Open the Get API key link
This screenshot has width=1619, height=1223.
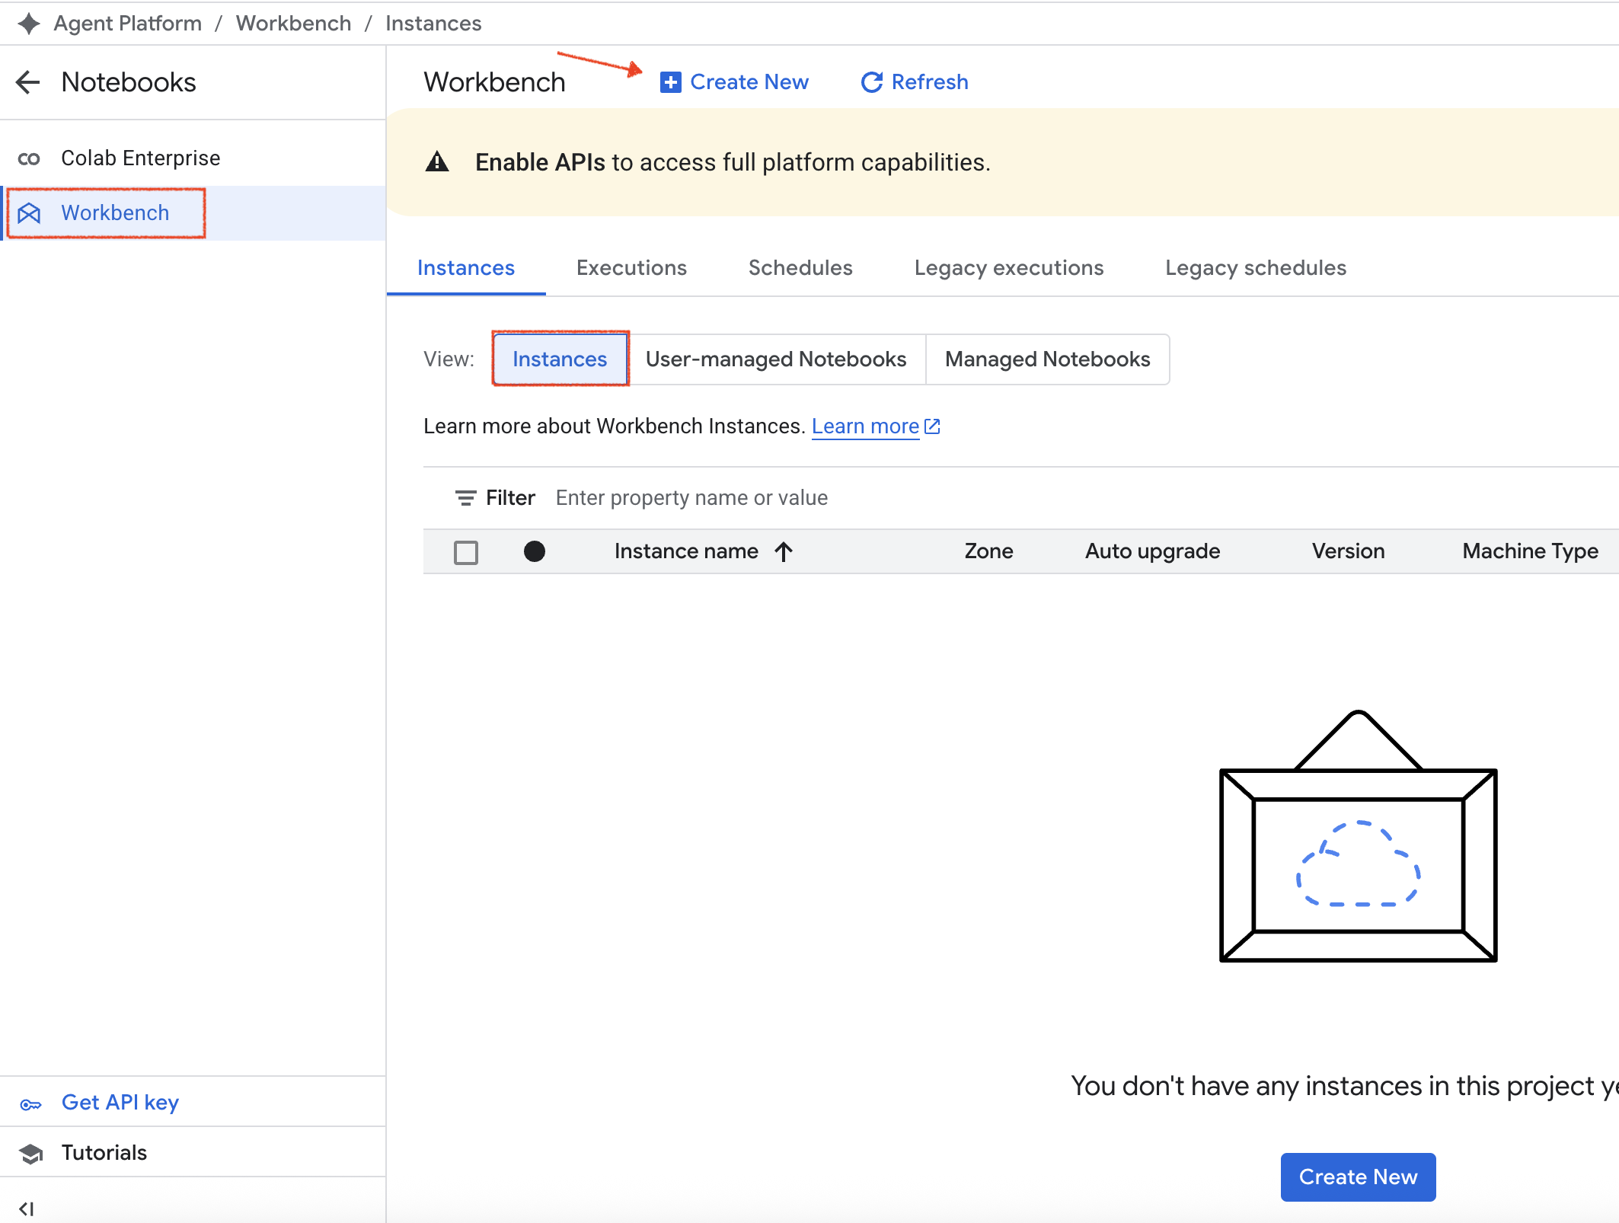(120, 1103)
